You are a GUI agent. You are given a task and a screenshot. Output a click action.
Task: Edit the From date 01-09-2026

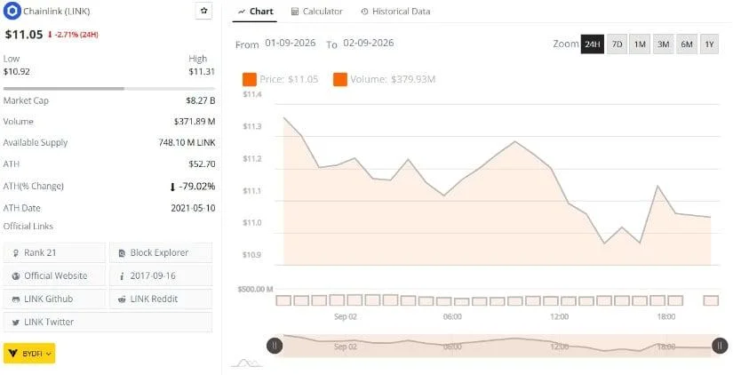291,43
